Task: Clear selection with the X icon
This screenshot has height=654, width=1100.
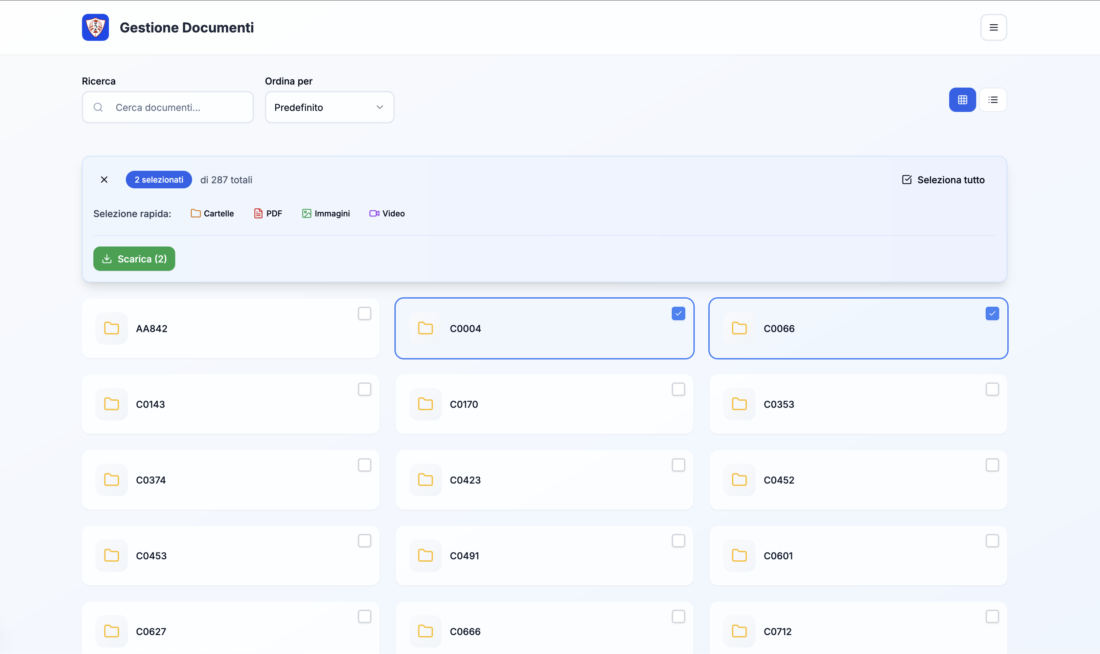Action: (104, 179)
